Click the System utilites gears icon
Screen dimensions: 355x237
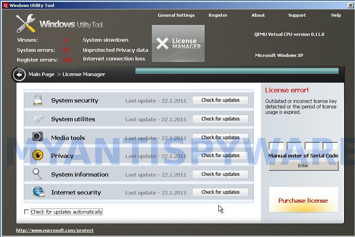pos(38,118)
